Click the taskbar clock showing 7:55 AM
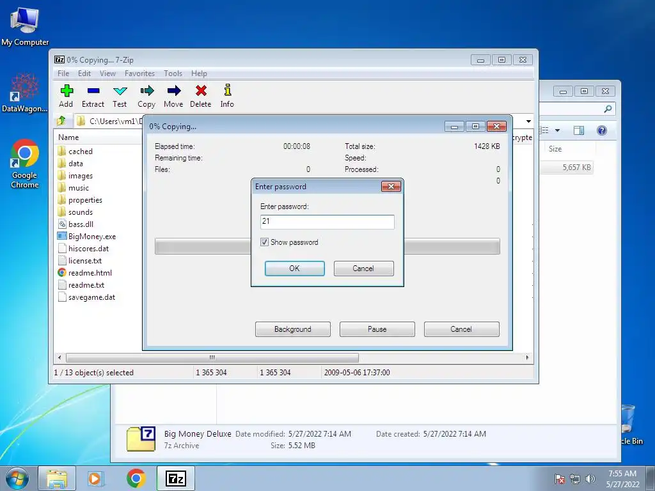The image size is (655, 491). [x=622, y=479]
